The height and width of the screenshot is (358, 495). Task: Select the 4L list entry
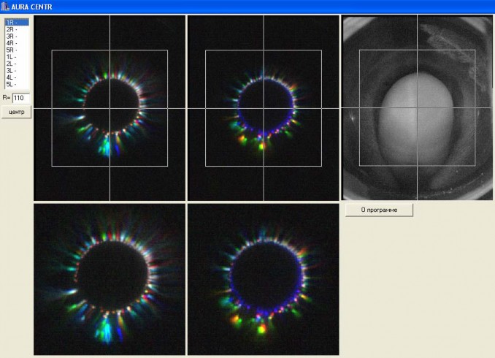point(15,77)
